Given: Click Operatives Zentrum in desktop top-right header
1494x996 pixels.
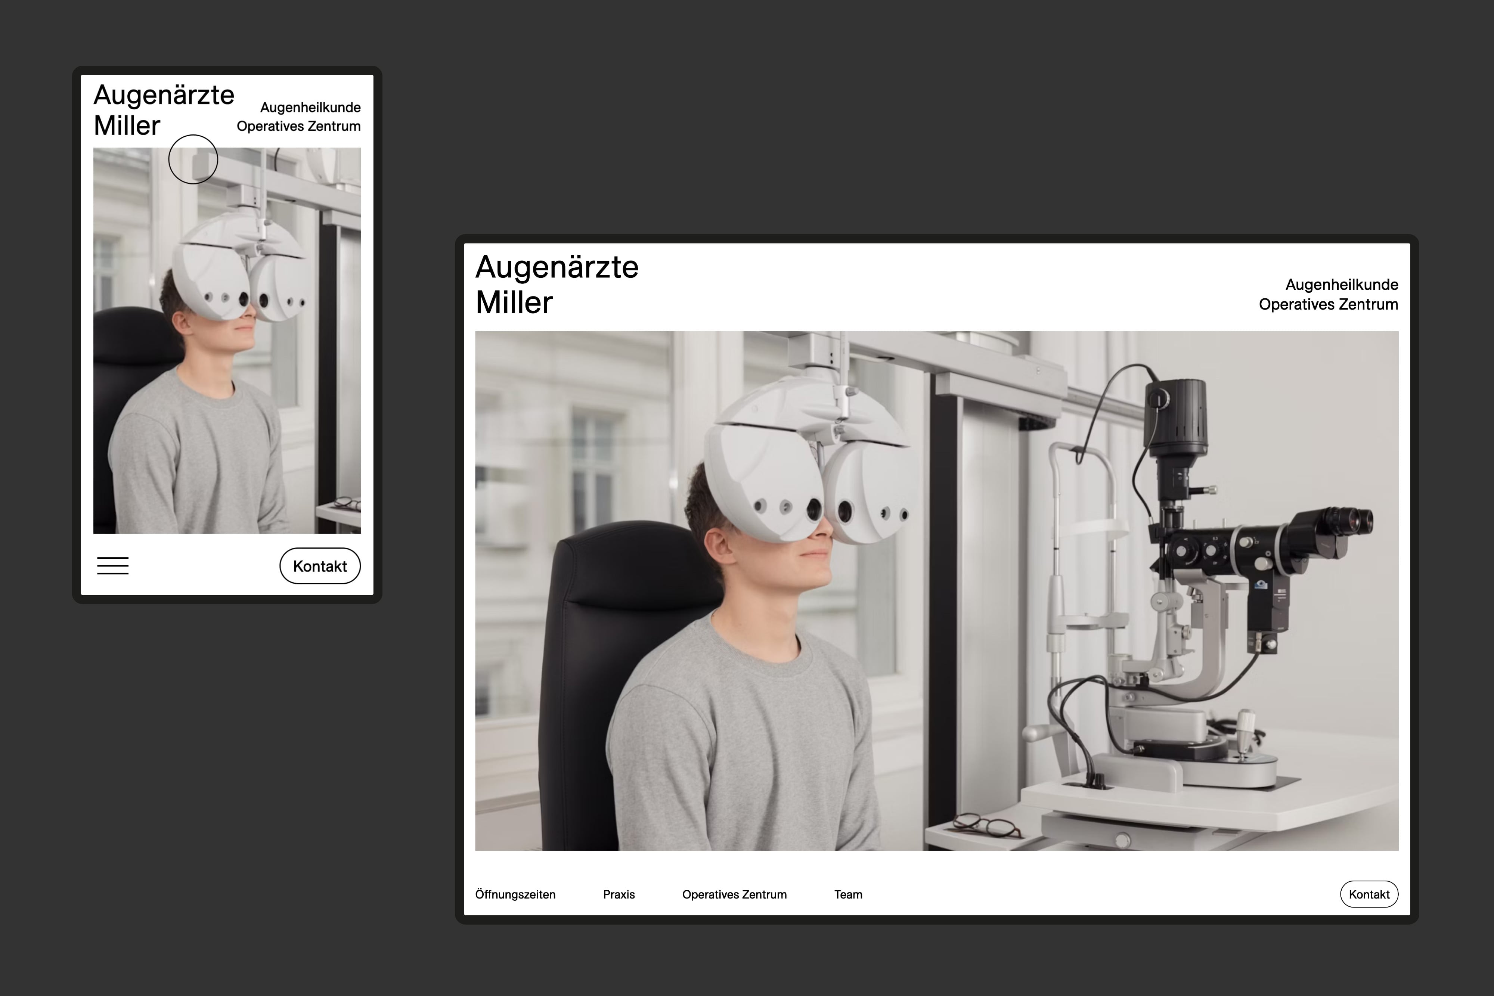Looking at the screenshot, I should coord(1328,304).
